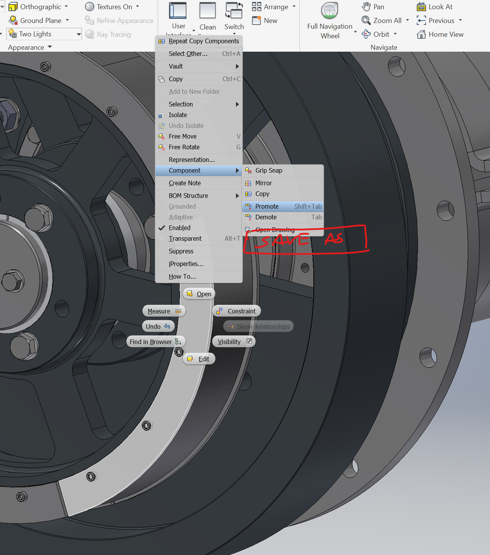Click the Promote icon in submenu
This screenshot has height=555, width=490.
coord(248,206)
